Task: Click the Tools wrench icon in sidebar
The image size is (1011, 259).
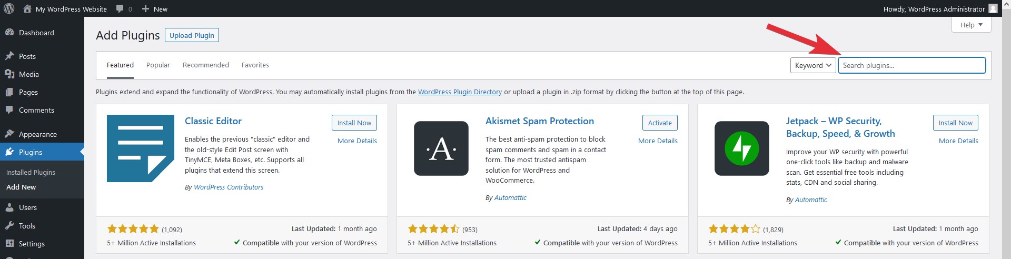Action: pyautogui.click(x=9, y=226)
